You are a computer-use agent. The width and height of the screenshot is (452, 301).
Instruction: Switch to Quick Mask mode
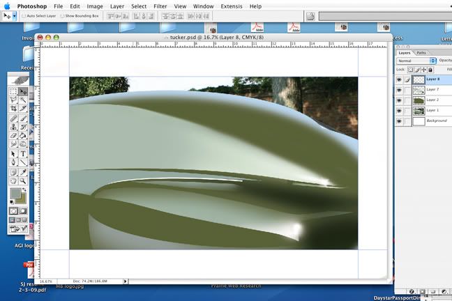(x=23, y=211)
